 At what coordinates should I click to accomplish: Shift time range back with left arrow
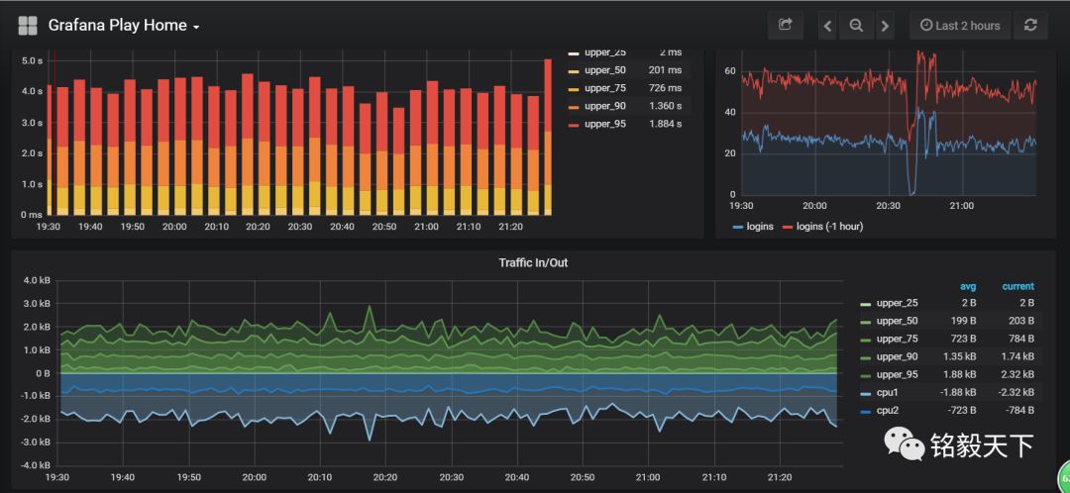coord(827,26)
